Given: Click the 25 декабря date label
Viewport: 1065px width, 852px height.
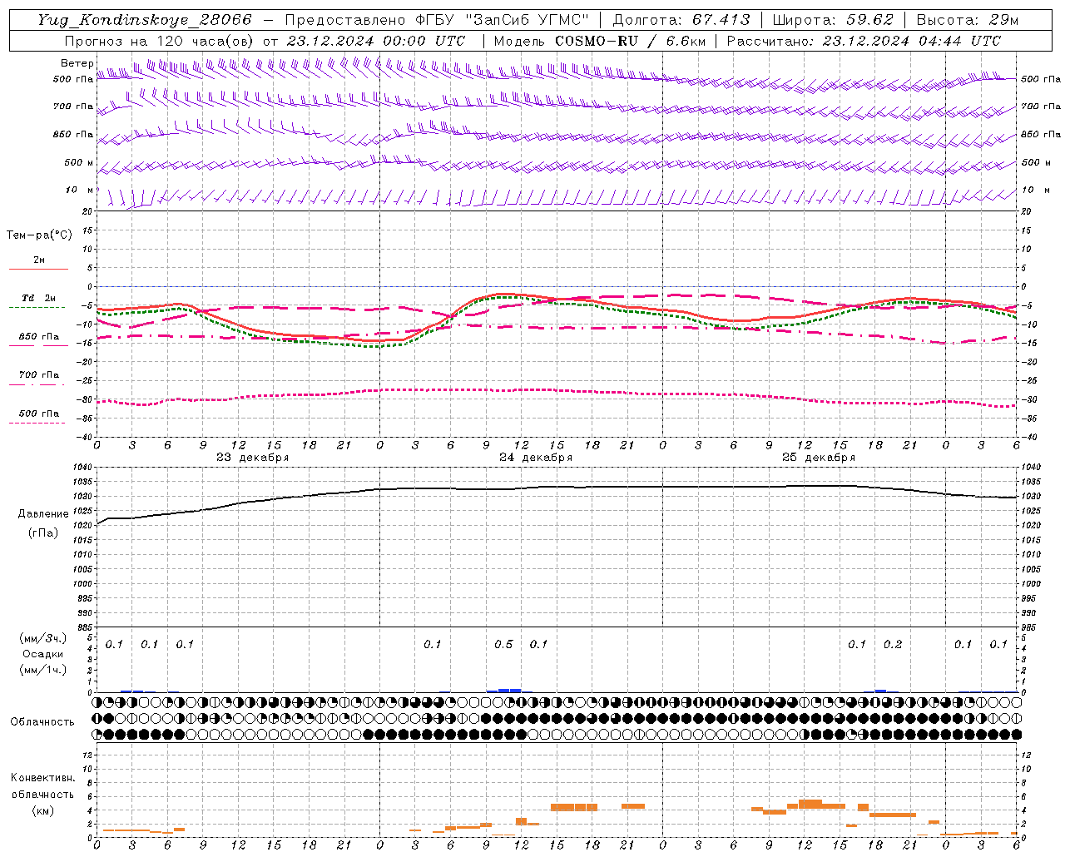Looking at the screenshot, I should pyautogui.click(x=819, y=458).
